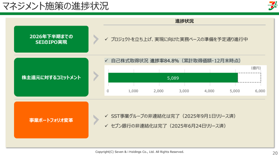The height and width of the screenshot is (156, 279).
Task: Click the green progress bar showing 5,089
Action: point(173,78)
